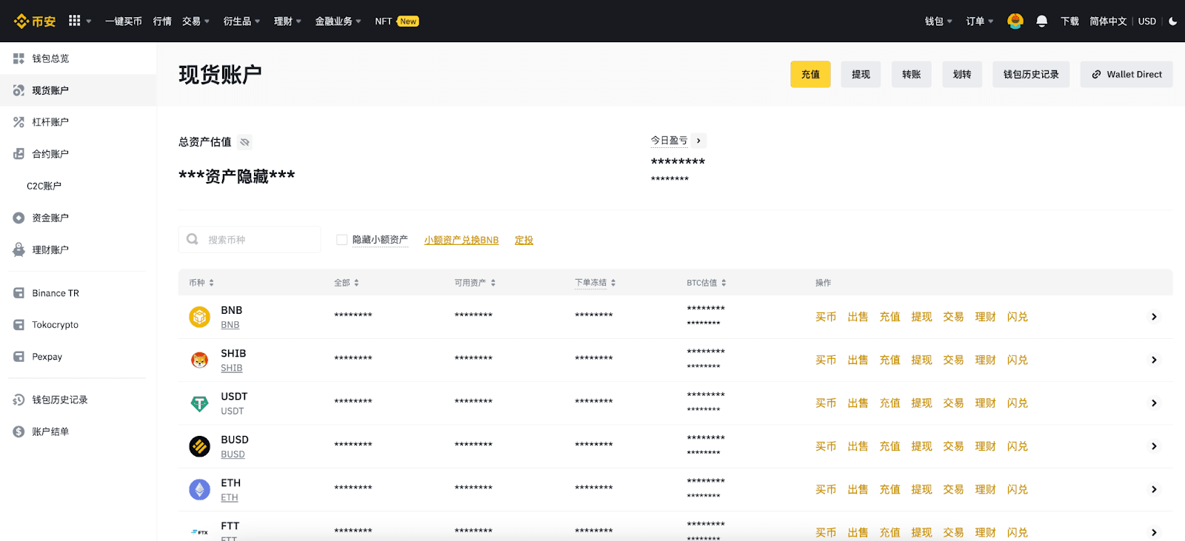Click the ETH coin icon

(x=200, y=489)
